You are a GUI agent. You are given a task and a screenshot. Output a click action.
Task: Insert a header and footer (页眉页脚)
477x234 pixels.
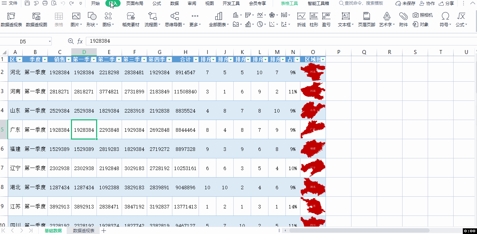[x=366, y=19]
